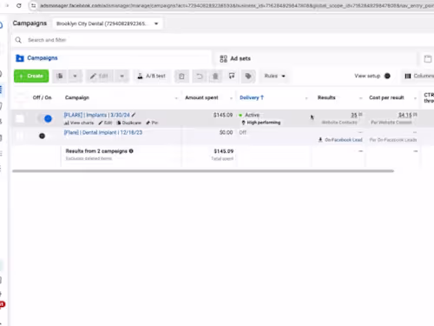Click the Search and filter field

pos(223,40)
